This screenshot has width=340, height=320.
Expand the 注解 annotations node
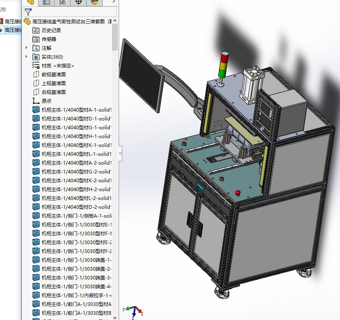[26, 47]
